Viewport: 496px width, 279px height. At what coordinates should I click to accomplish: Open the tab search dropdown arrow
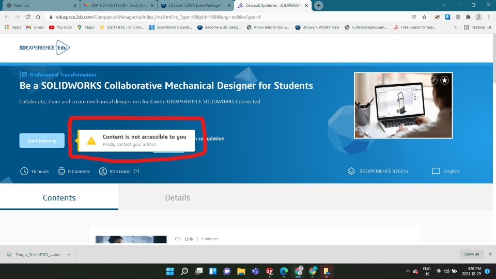[444, 5]
